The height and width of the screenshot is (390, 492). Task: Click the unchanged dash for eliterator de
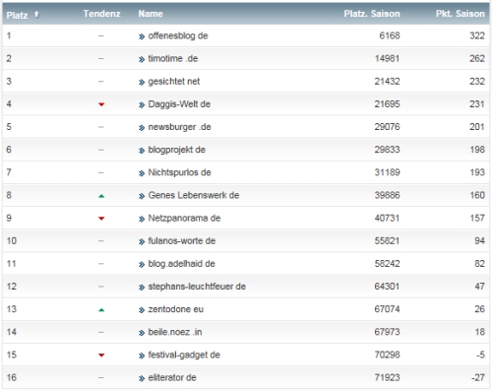coord(101,378)
